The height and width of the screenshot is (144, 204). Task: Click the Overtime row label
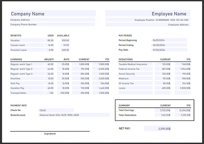[15, 78]
